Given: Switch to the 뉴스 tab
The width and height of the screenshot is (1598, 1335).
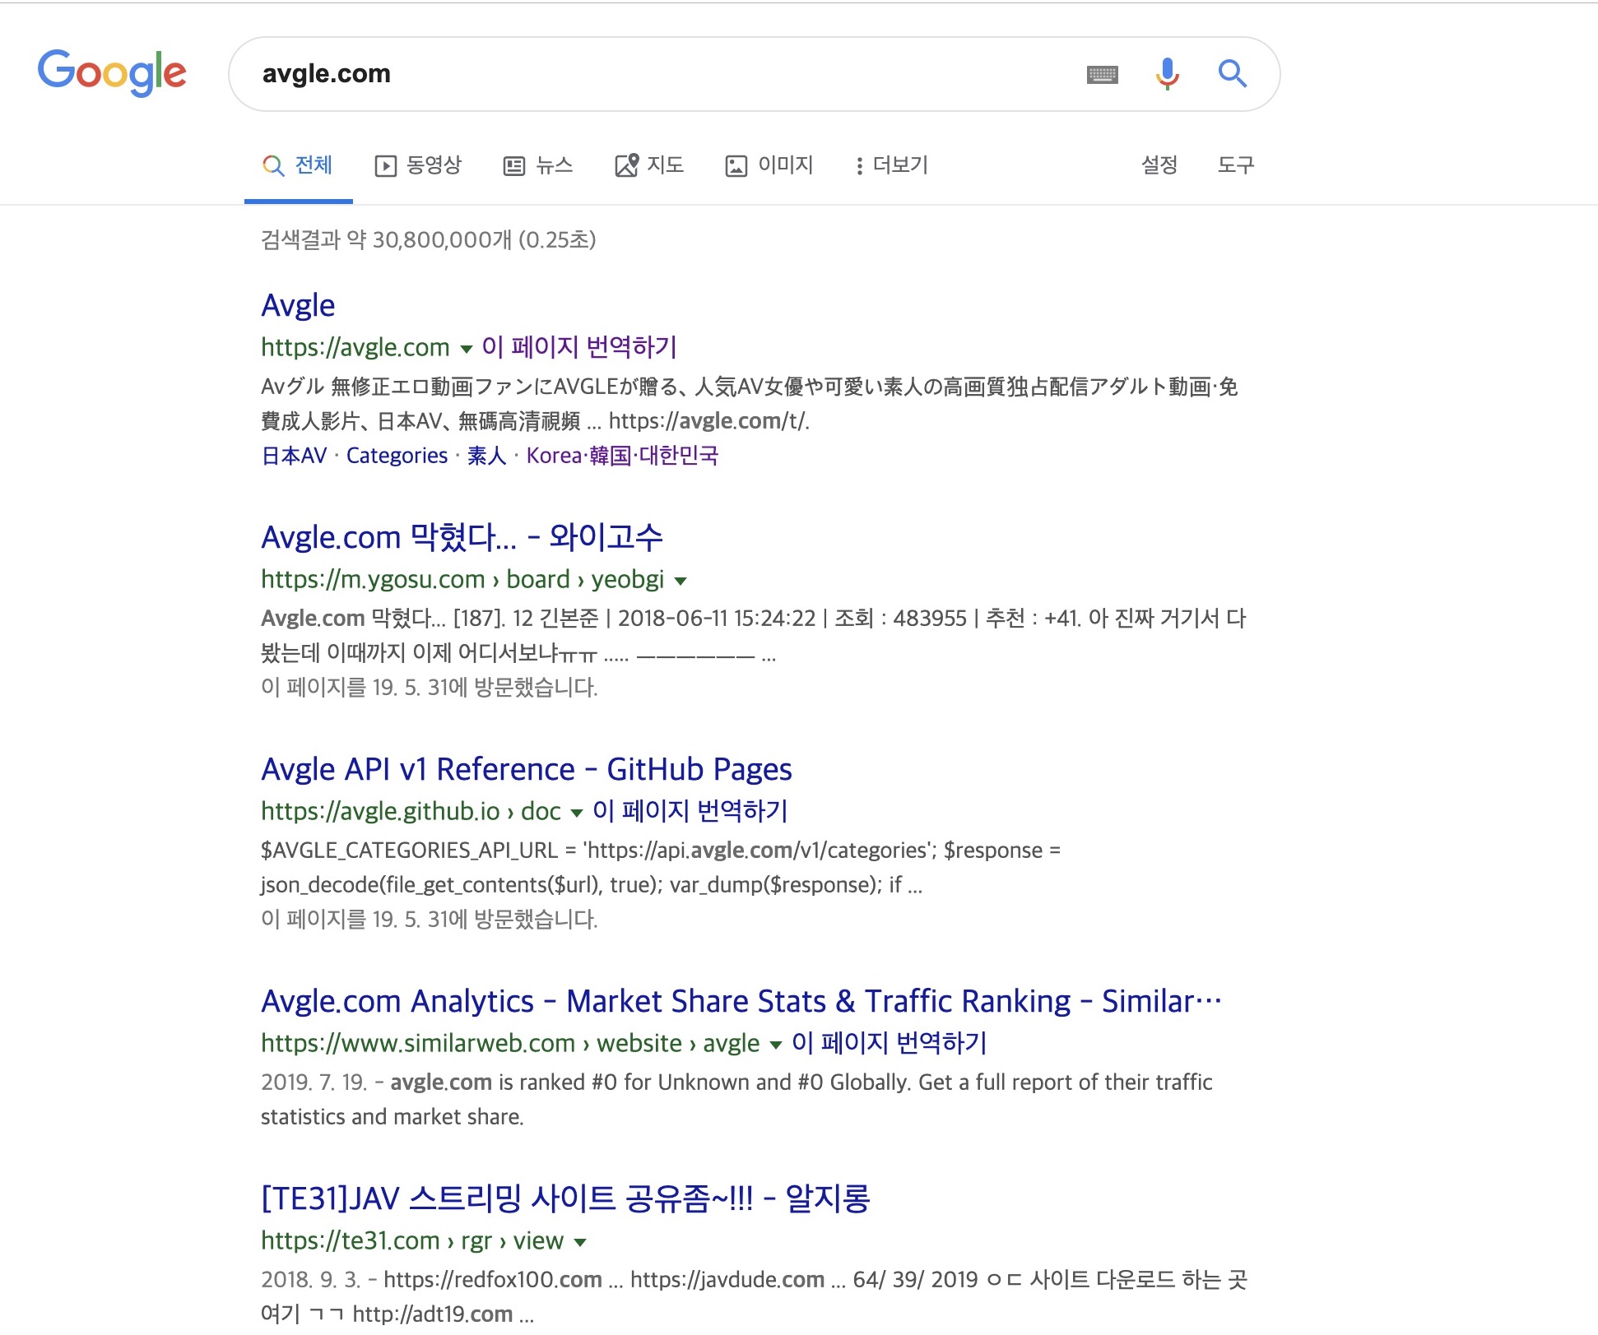Looking at the screenshot, I should (x=538, y=166).
